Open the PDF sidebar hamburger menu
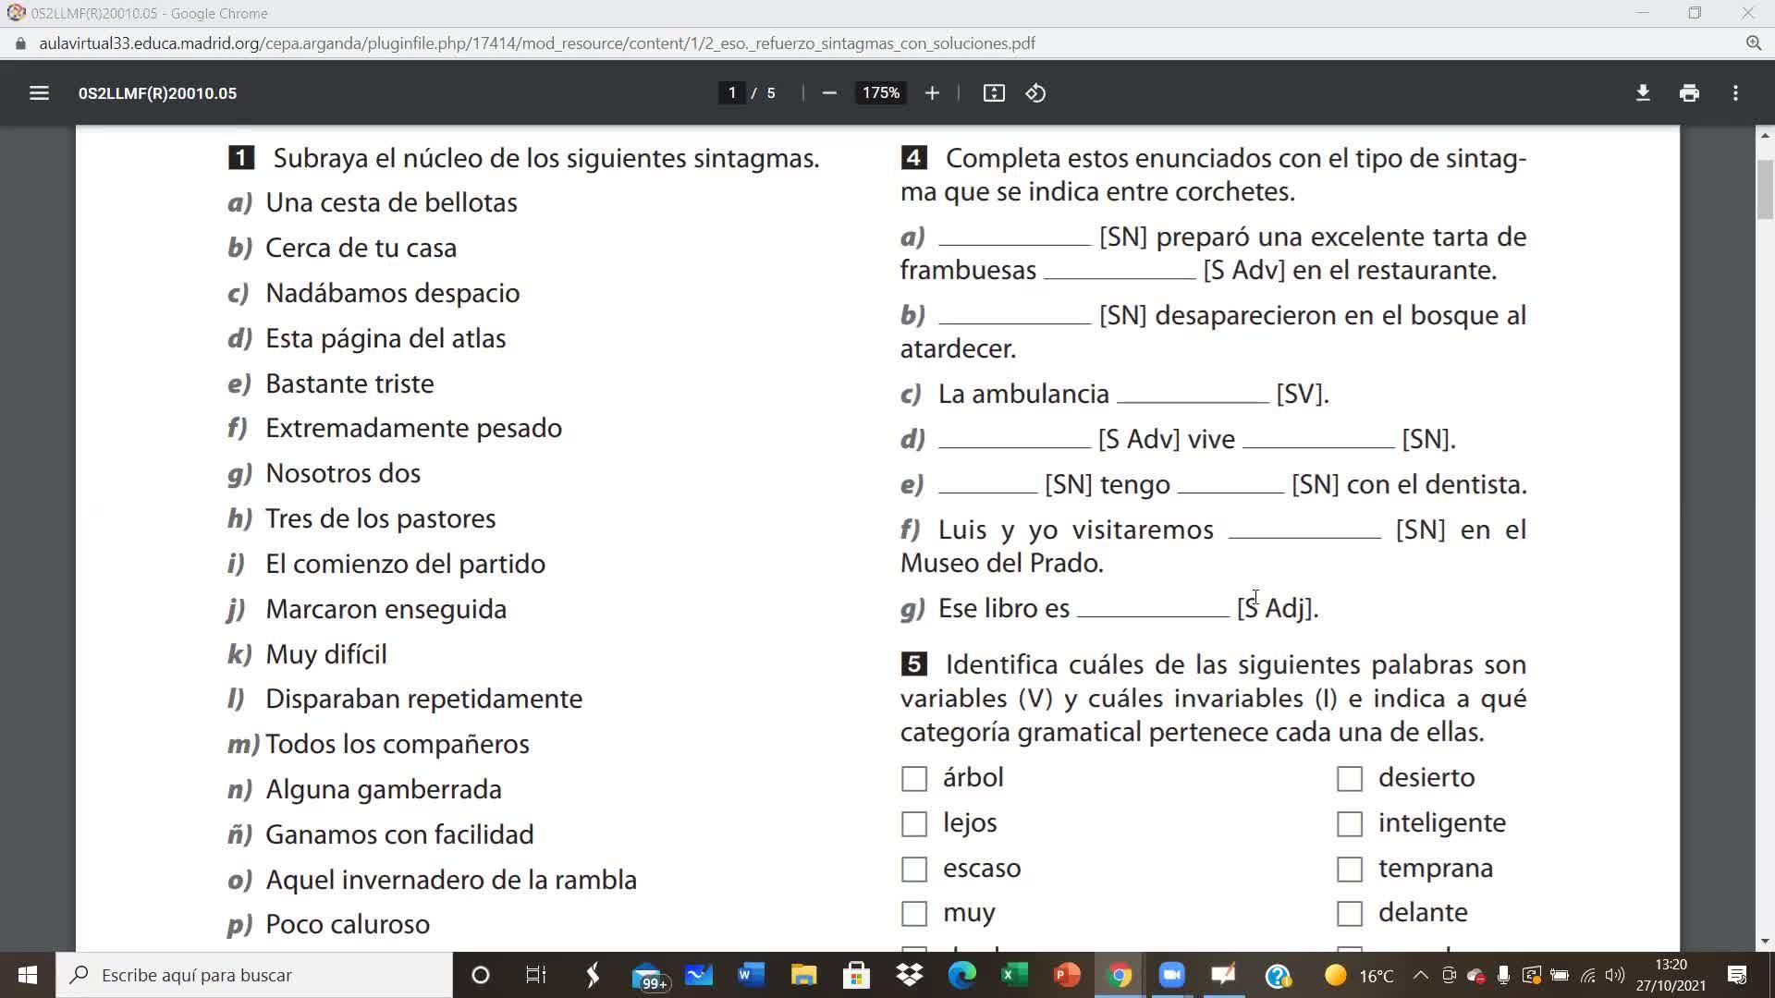1775x998 pixels. [39, 93]
